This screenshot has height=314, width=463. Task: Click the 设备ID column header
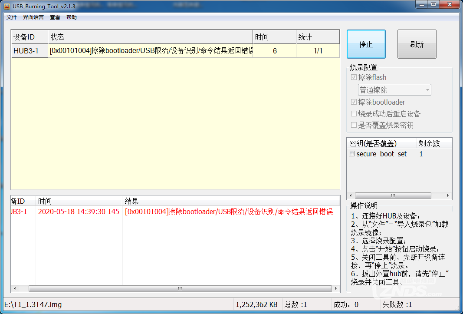point(30,37)
